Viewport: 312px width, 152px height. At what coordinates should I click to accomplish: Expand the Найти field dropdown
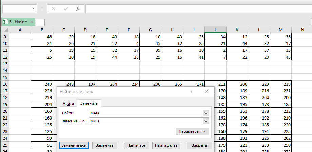pos(206,113)
